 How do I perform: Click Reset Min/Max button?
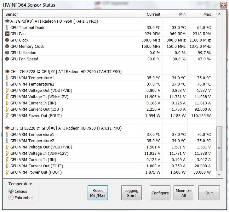click(x=98, y=193)
